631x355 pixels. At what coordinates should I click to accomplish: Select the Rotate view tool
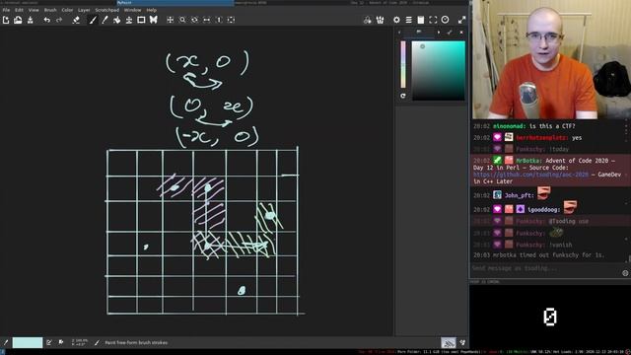point(194,20)
